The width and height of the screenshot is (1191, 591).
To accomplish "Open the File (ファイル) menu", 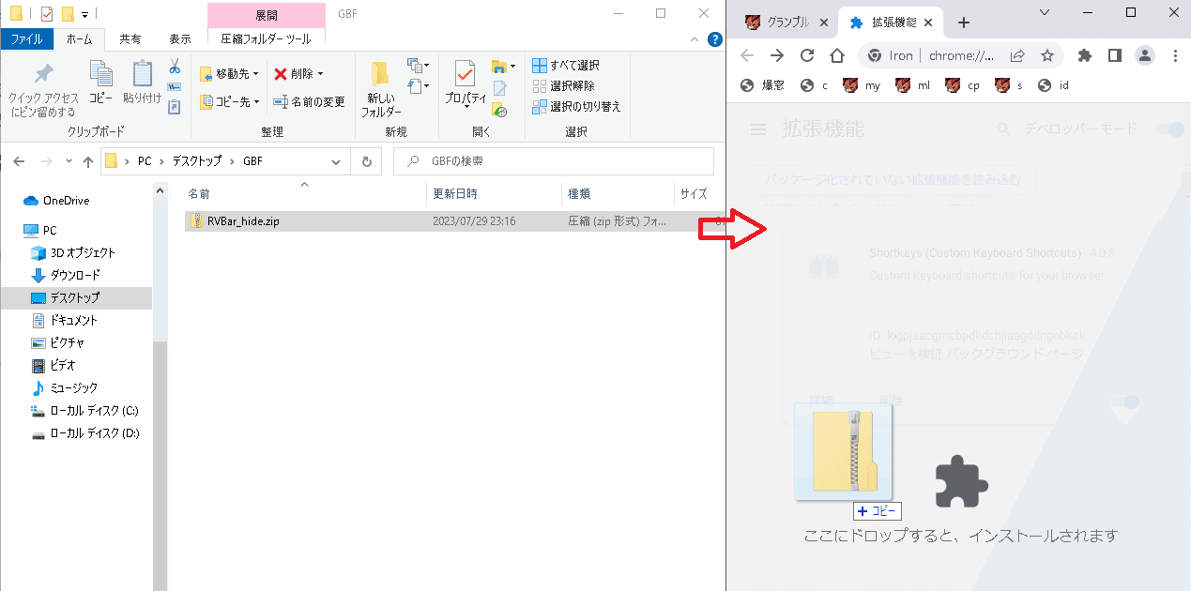I will (26, 38).
